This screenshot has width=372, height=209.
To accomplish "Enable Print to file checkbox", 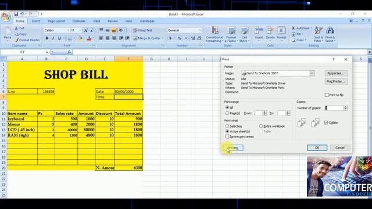I will click(x=327, y=95).
